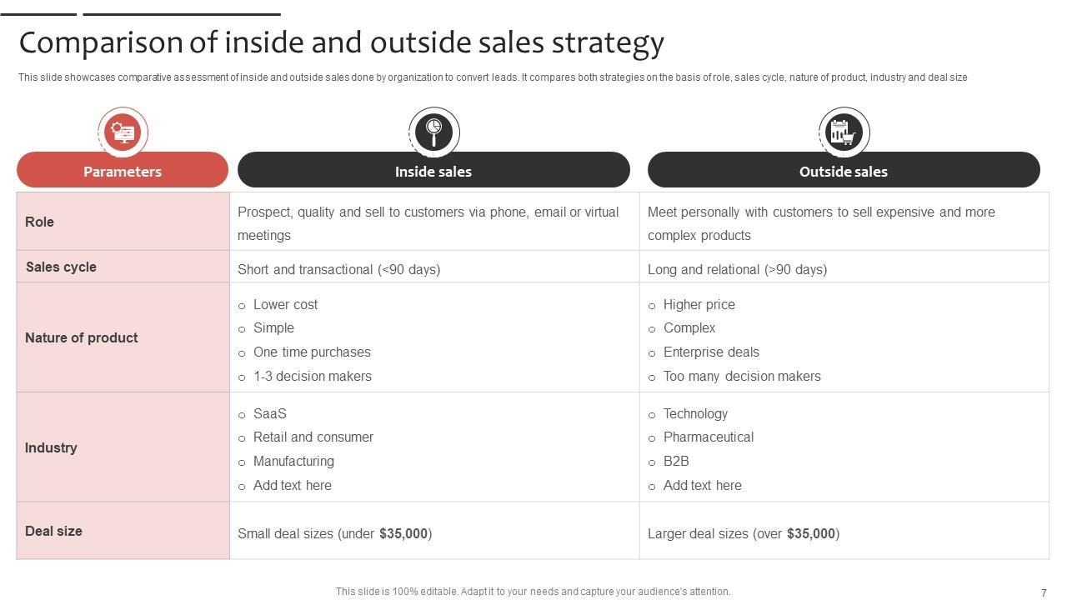Click the 'Short and transactional' cell text

coord(338,269)
